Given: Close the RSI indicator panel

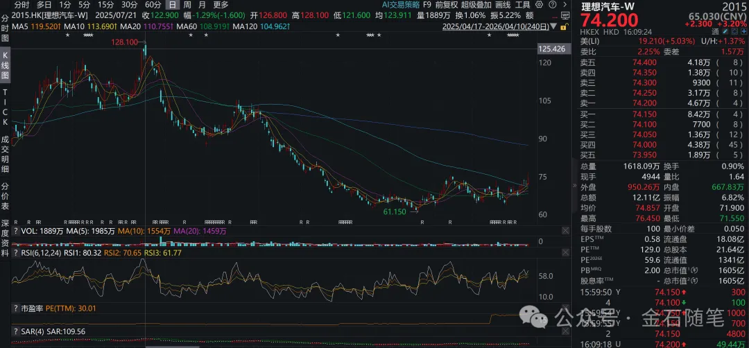Looking at the screenshot, I should (565, 253).
